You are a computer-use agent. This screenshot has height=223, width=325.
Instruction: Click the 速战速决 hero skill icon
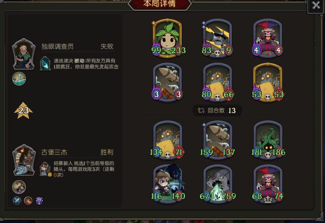point(45,63)
